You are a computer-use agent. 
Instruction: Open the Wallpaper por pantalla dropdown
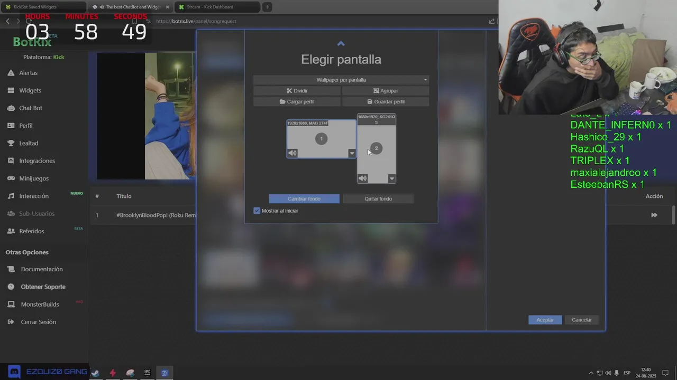click(341, 80)
